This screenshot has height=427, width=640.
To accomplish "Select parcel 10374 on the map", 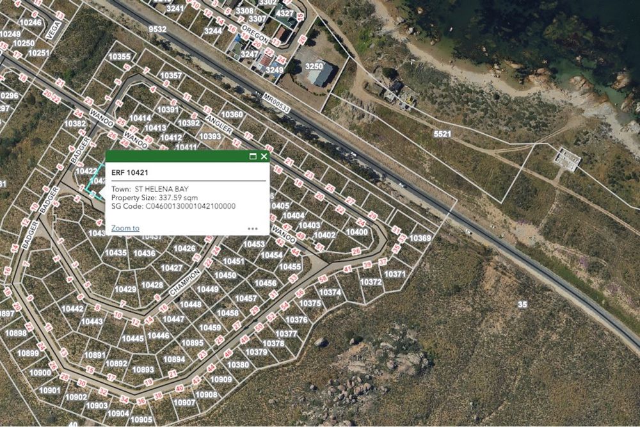I will point(330,293).
